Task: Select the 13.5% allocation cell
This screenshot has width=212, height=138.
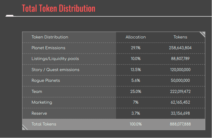Action: tap(136, 70)
